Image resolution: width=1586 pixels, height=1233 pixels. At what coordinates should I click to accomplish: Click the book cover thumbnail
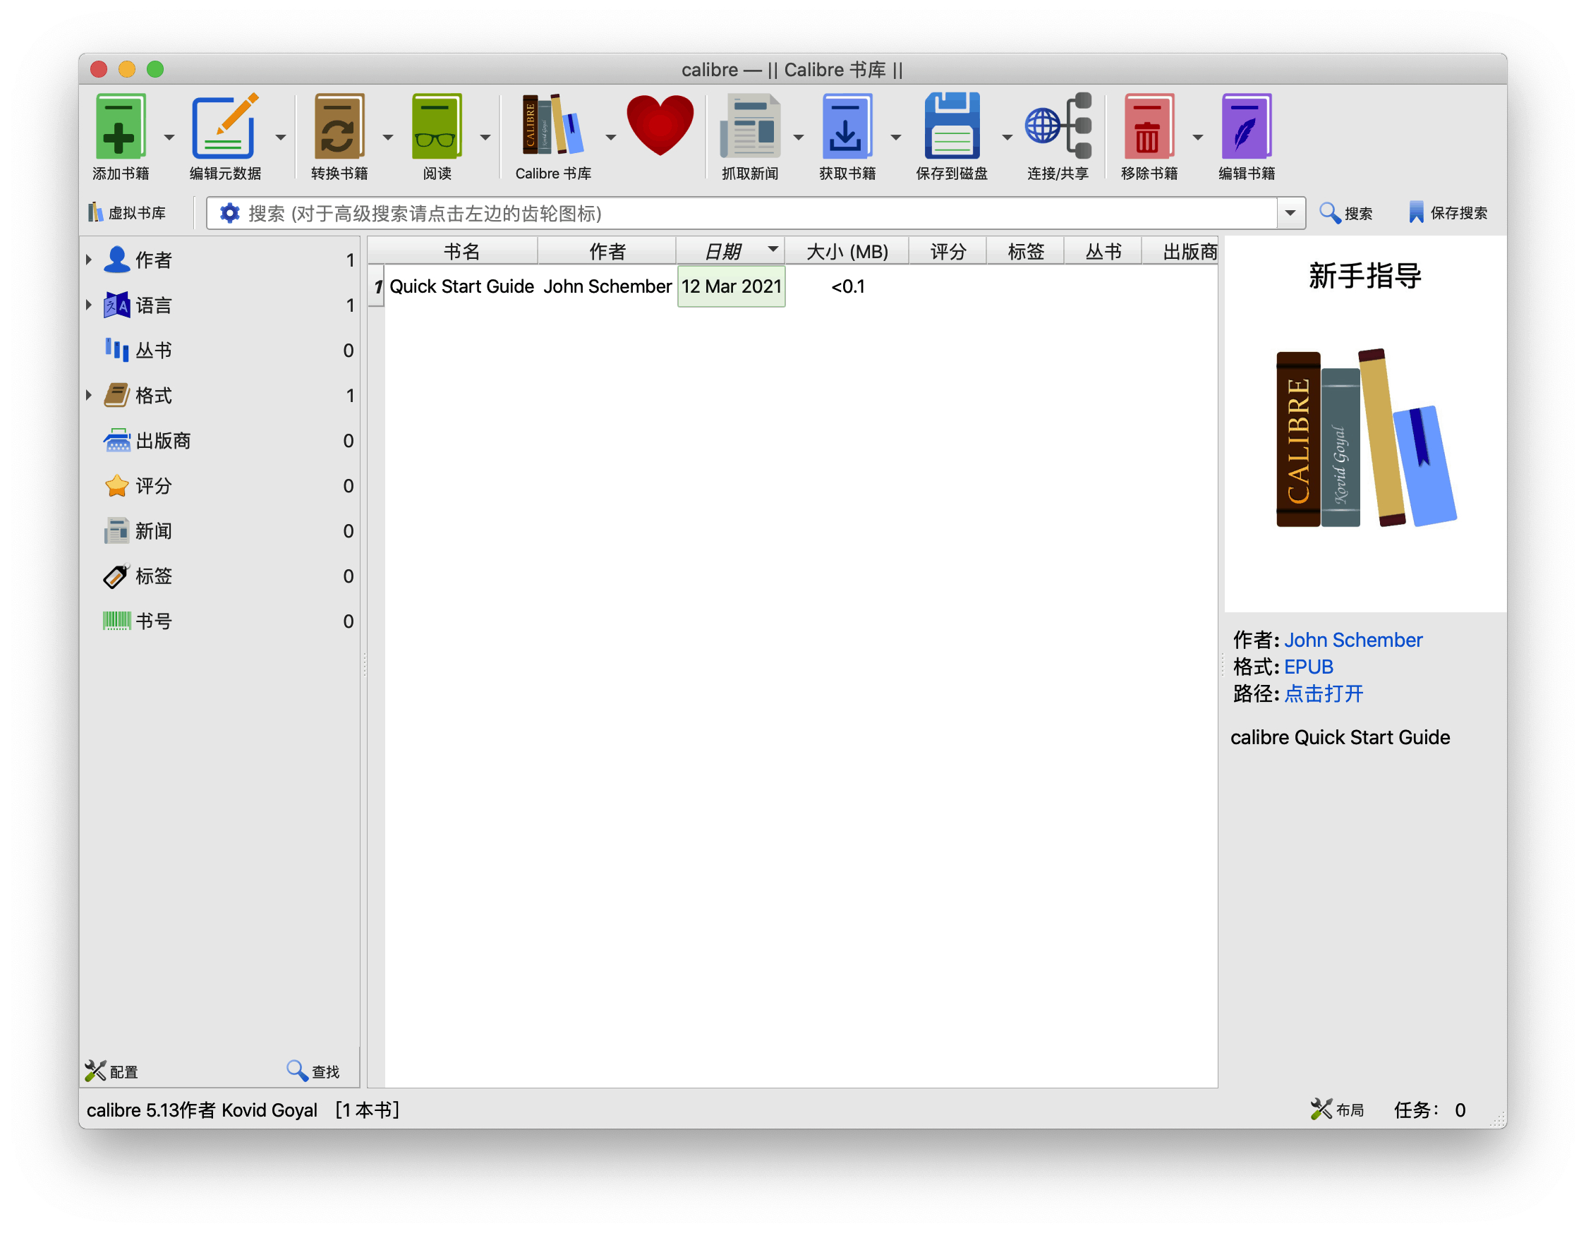(x=1365, y=424)
